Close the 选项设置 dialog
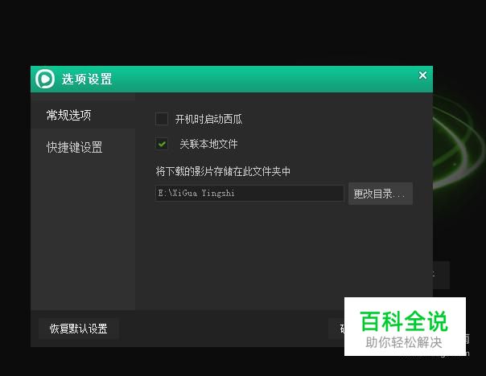Screen dimensions: 486x376 point(422,76)
